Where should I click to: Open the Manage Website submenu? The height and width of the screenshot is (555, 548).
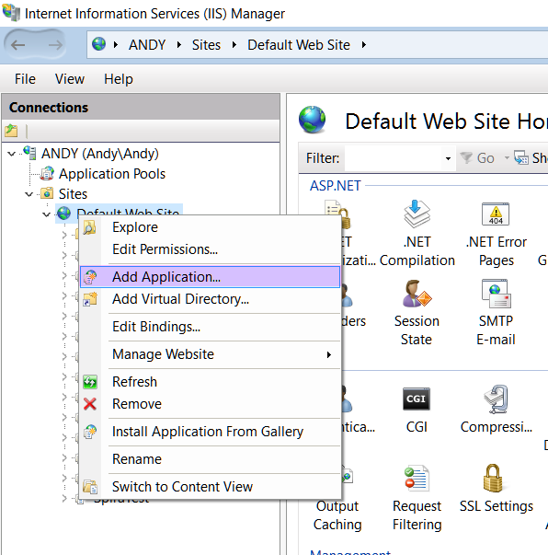pos(210,354)
